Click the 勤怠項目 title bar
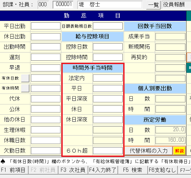Viewport: 191px width, 178px height. tap(93, 16)
